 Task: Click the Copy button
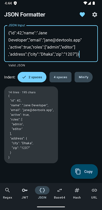tap(84, 172)
